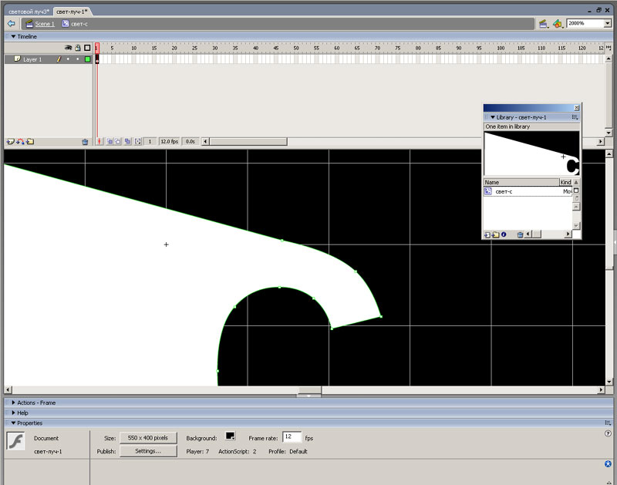Open the Edit Symbols menu icon

(x=558, y=24)
